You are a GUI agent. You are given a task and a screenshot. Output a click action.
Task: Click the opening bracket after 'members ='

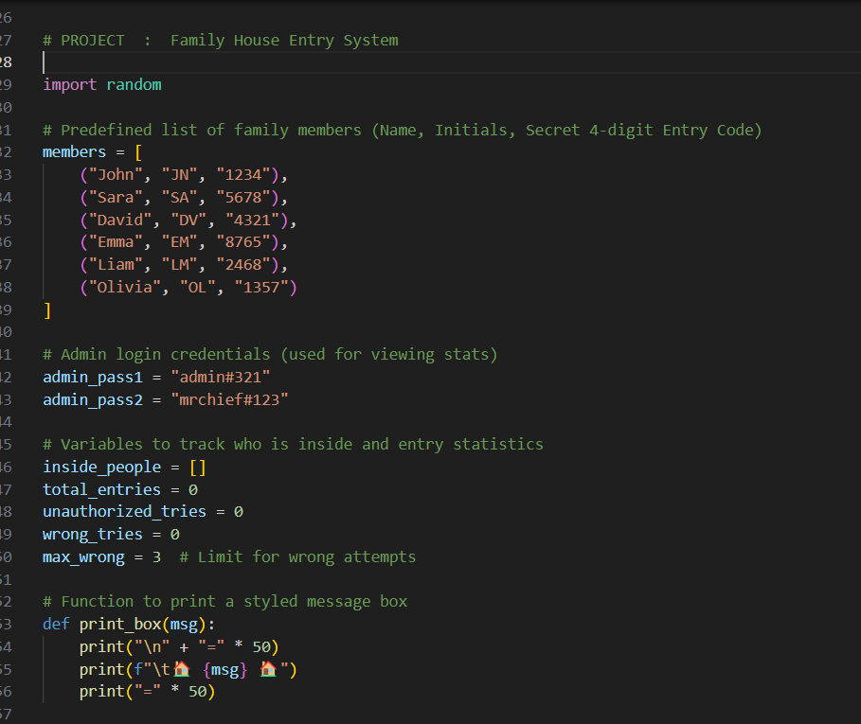138,152
